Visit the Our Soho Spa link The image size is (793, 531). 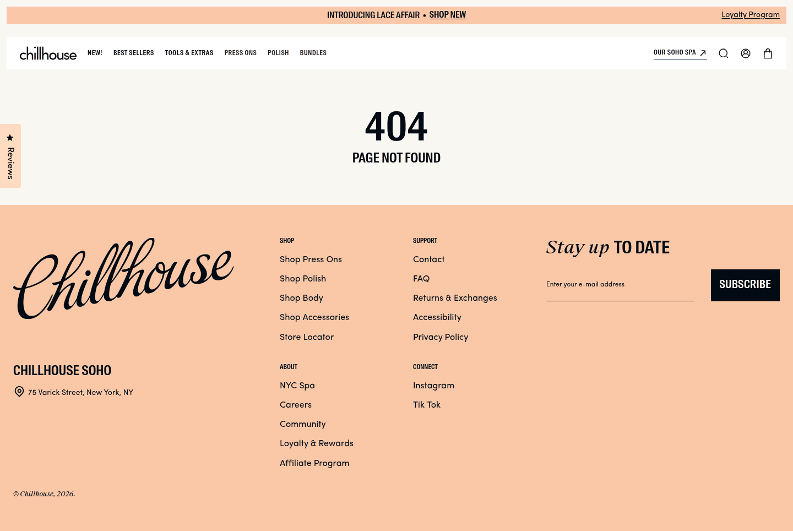[x=680, y=53]
